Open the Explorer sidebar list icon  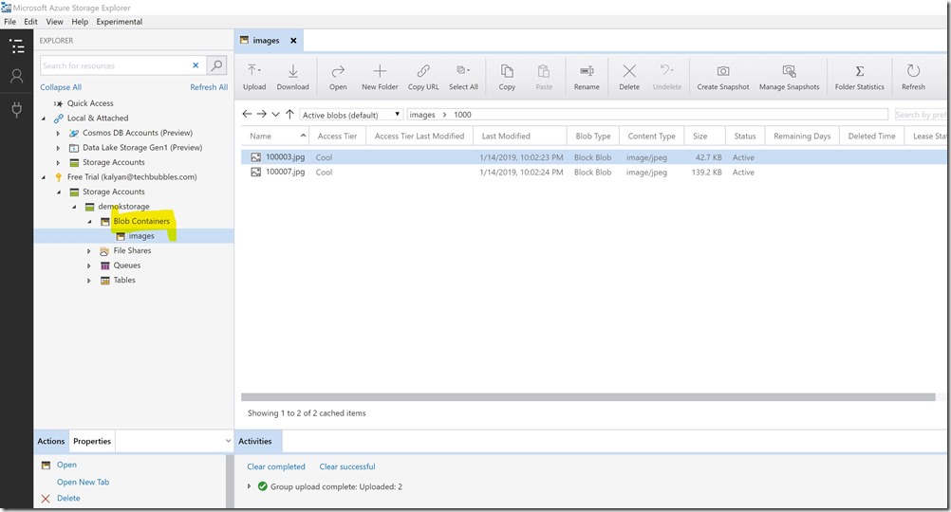click(17, 46)
